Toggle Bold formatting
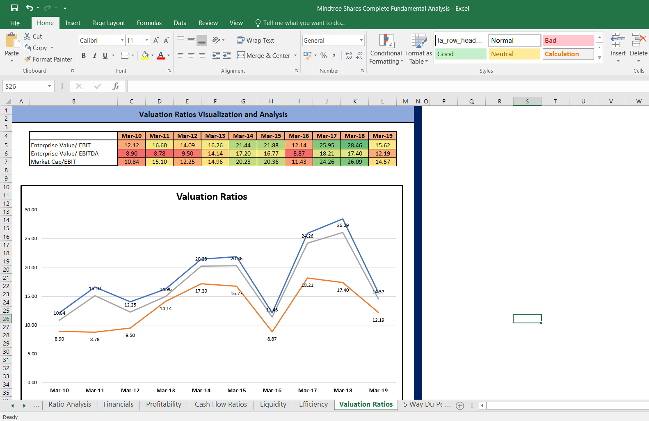Screen dimensions: 649x421 coord(84,55)
